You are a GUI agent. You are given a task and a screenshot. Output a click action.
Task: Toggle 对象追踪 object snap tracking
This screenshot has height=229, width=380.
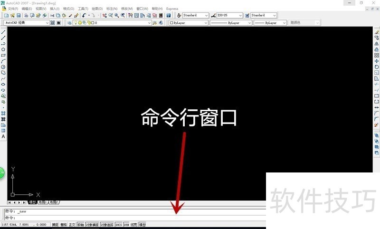click(107, 225)
